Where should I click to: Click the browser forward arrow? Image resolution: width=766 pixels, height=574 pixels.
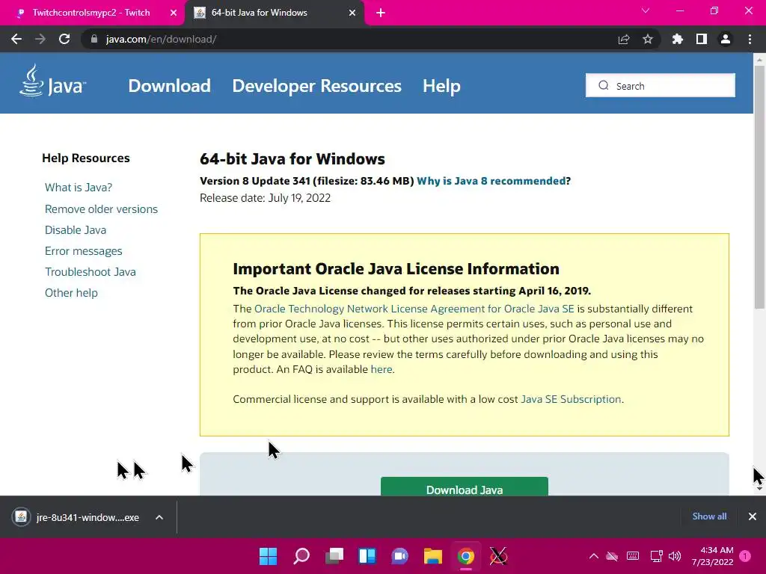pyautogui.click(x=40, y=39)
